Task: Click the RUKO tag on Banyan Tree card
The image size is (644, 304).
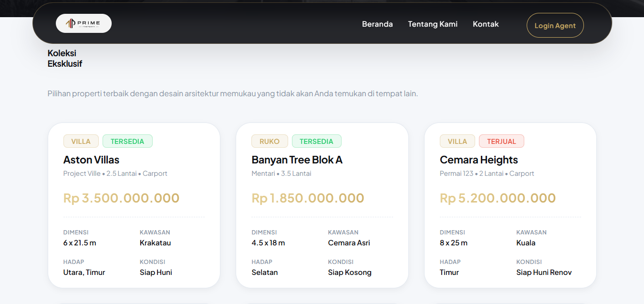Action: [270, 141]
